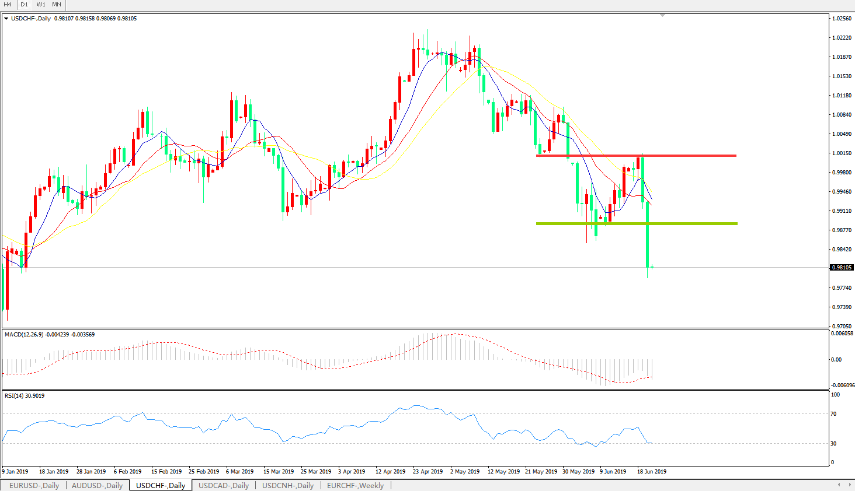Switch chart to H4 timeframe

coord(8,5)
